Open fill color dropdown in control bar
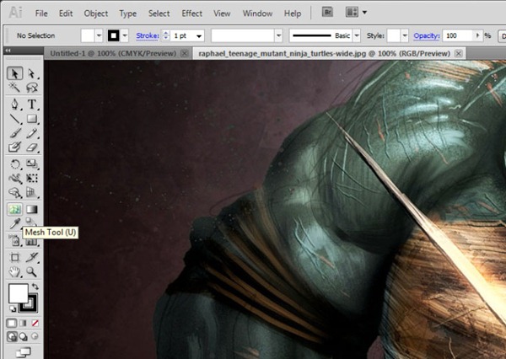This screenshot has height=359, width=506. point(99,35)
